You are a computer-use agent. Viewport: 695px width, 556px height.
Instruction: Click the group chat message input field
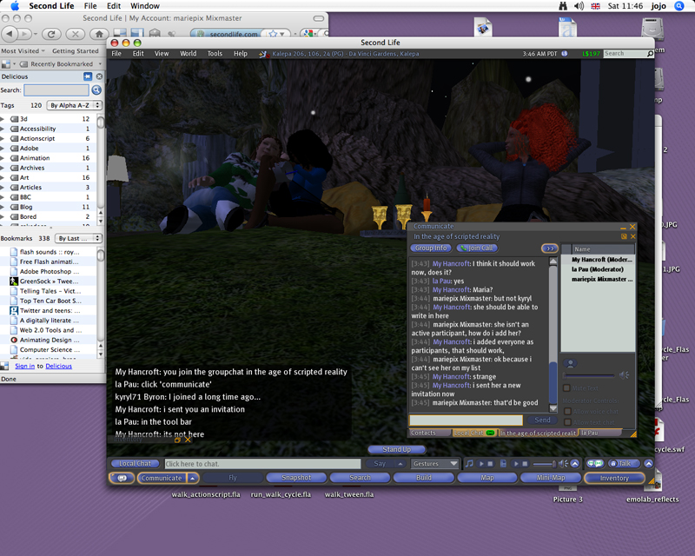(467, 420)
